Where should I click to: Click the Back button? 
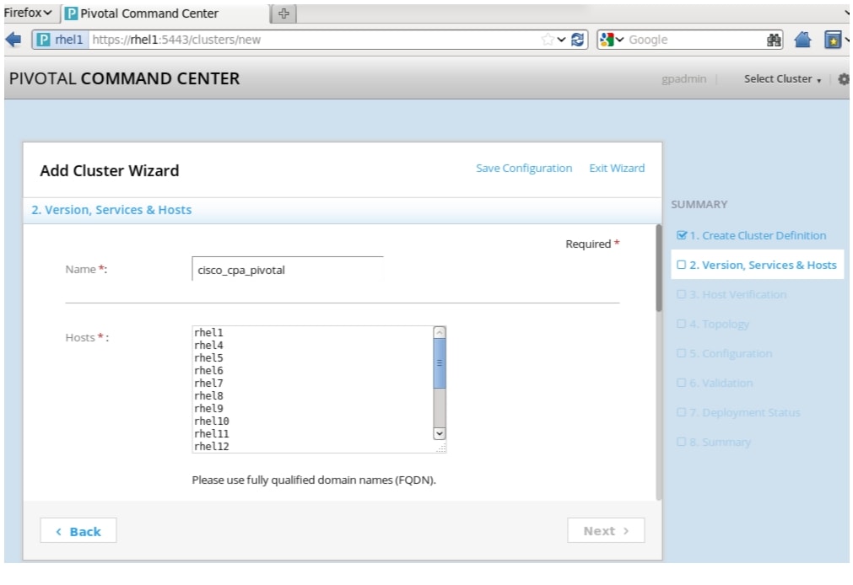tap(78, 531)
